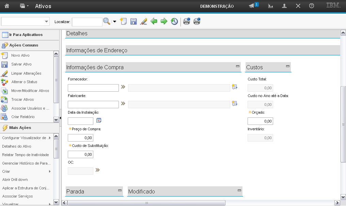Open Fornecedor detail menu chevron

click(123, 87)
